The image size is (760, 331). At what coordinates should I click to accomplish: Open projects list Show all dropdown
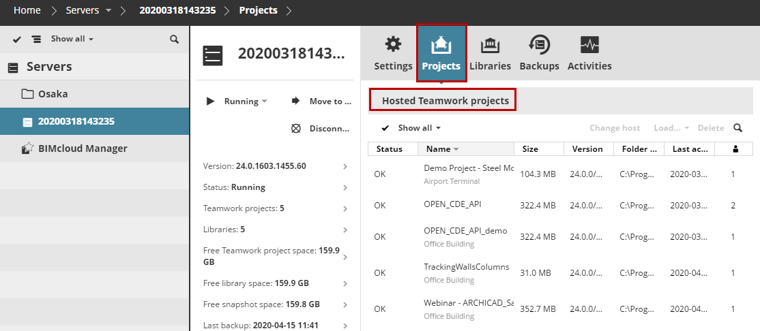click(x=420, y=128)
